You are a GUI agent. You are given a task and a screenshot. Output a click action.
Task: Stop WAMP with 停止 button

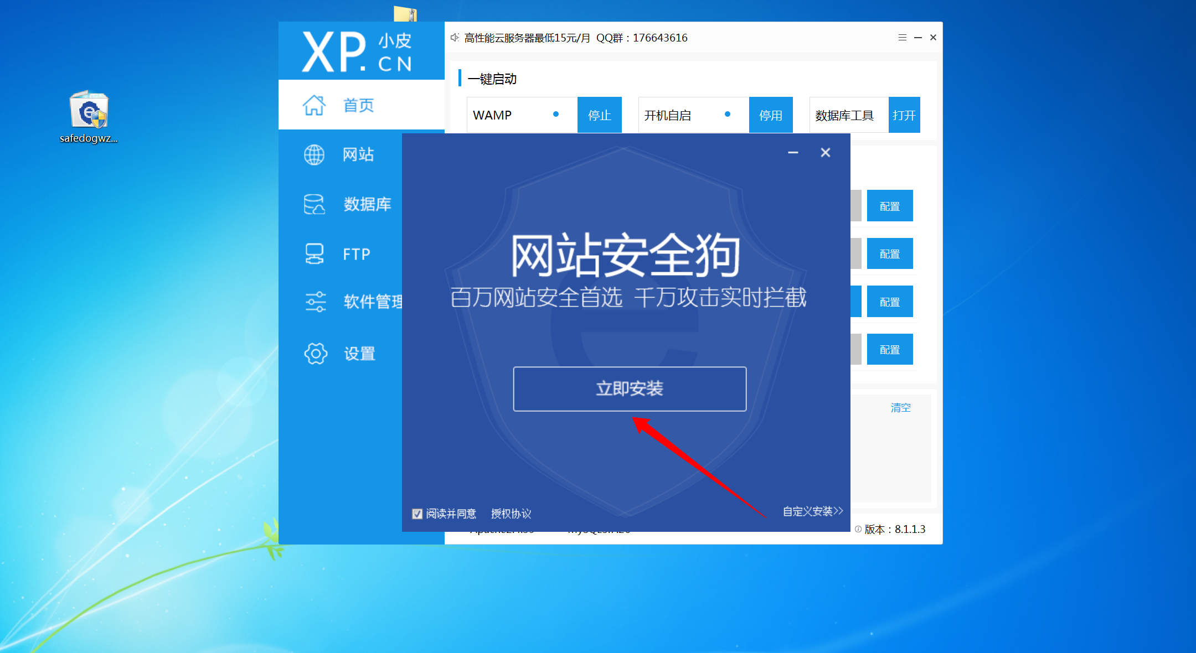click(599, 115)
